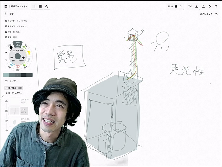Open the 定規 円弧 shape dropdown
The height and width of the screenshot is (167, 222).
click(17, 38)
